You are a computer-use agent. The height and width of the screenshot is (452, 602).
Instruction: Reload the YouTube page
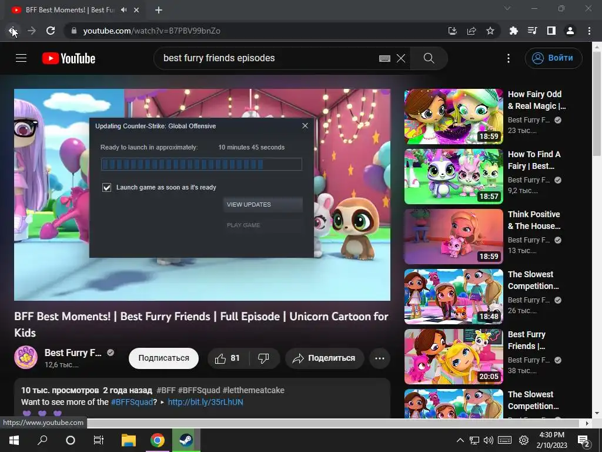point(51,31)
